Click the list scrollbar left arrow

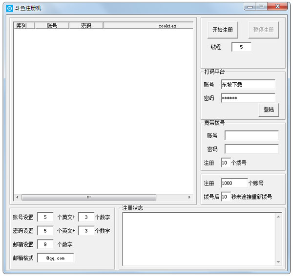[x=18, y=197]
